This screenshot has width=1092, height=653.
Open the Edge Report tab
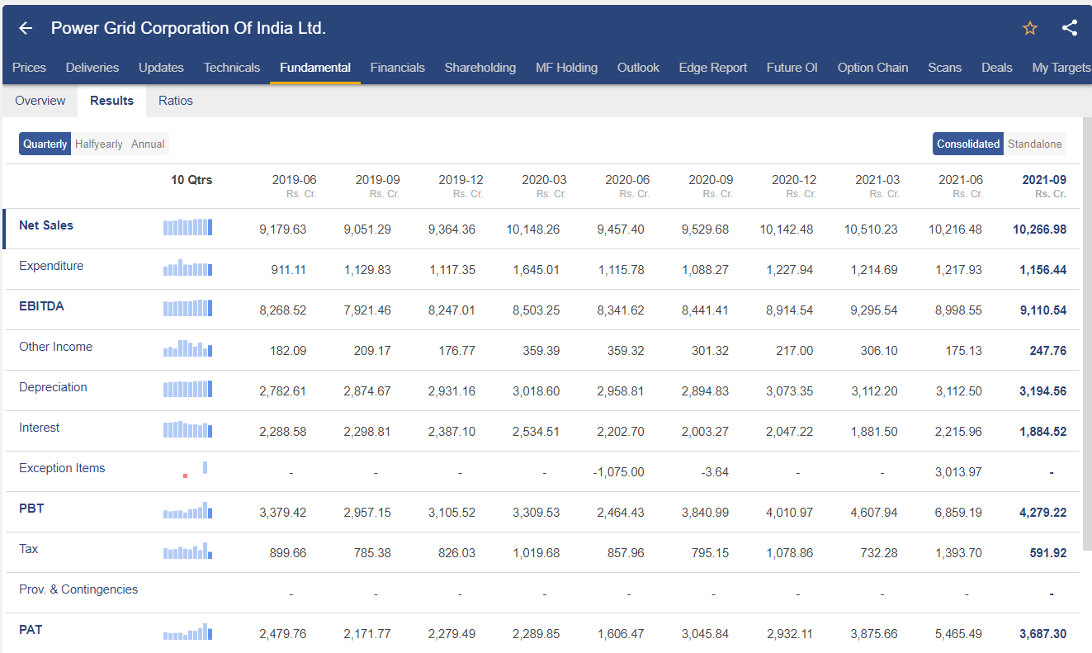713,68
